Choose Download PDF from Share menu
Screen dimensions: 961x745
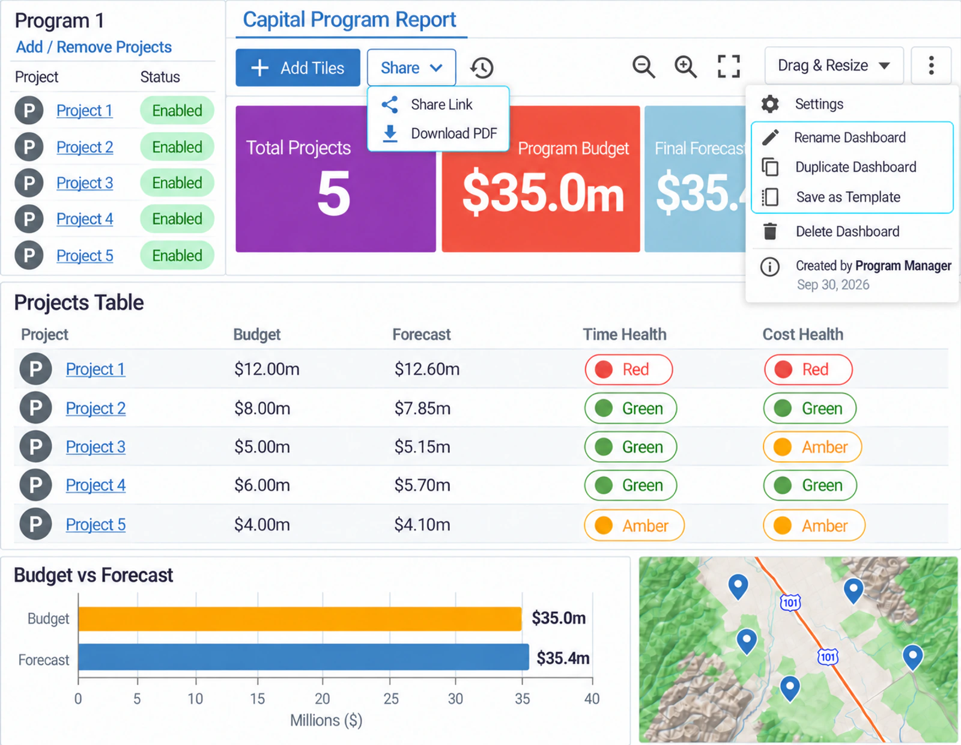438,133
